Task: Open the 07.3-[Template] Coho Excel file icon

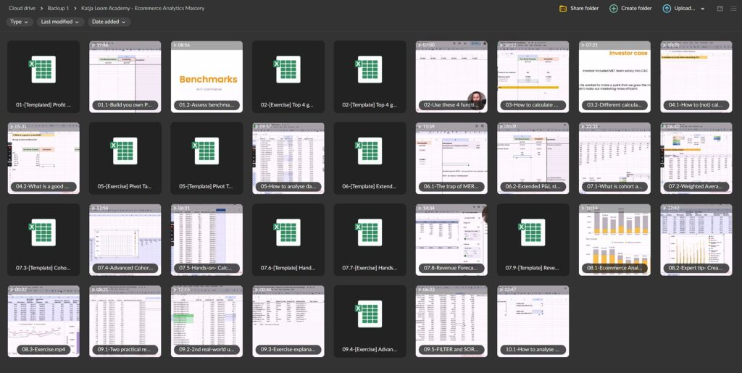Action: point(43,232)
